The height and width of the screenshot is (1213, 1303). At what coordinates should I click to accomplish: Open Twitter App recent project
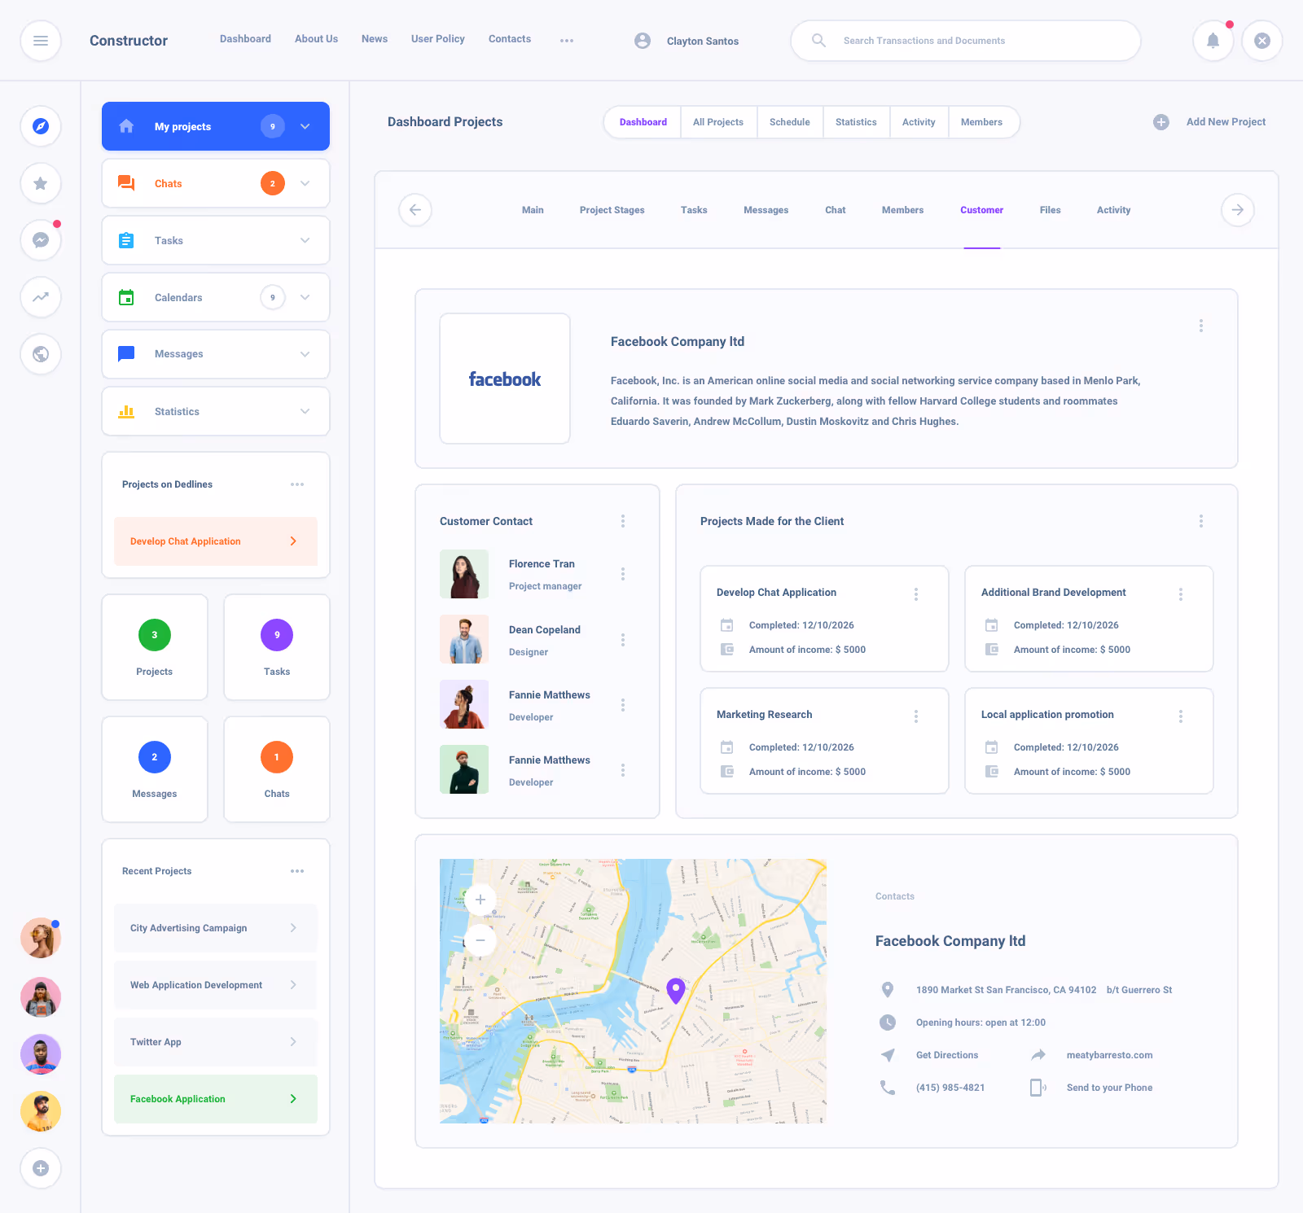click(x=216, y=1042)
